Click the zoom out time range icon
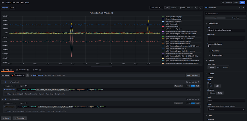 pos(196,7)
